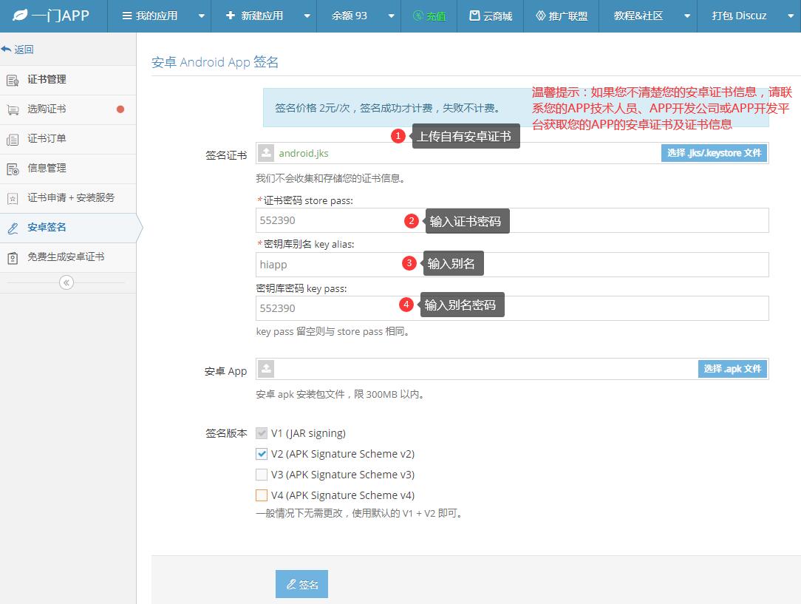The image size is (801, 604).
Task: Open 信息管理 in sidebar
Action: click(x=68, y=169)
